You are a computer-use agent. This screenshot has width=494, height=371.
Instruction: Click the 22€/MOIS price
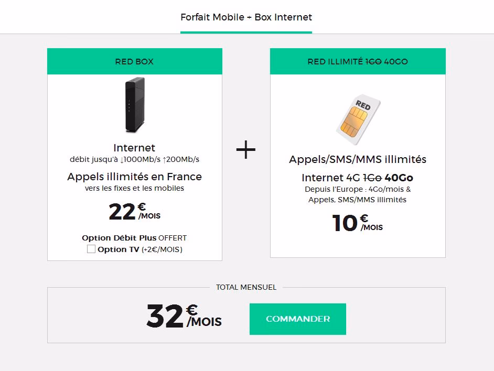tap(135, 212)
